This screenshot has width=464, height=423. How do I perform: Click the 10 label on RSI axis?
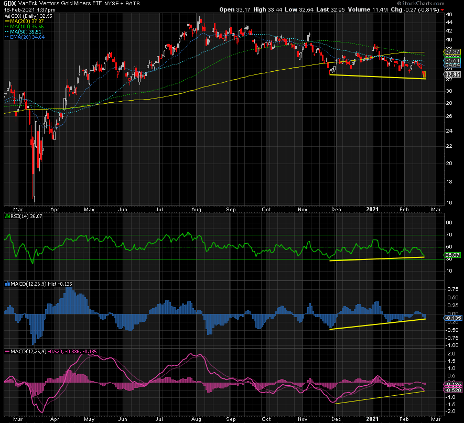click(449, 271)
